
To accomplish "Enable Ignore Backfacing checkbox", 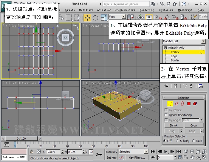I will point(166,115).
